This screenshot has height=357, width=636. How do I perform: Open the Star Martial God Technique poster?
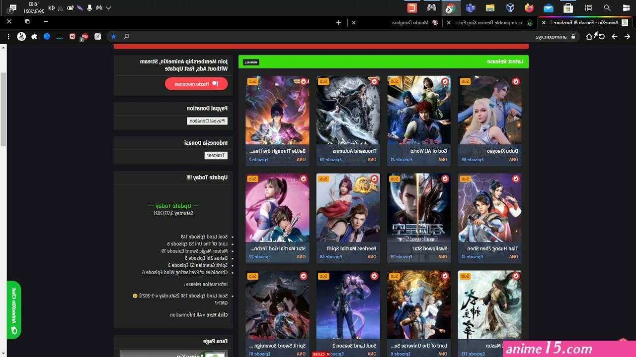click(277, 207)
